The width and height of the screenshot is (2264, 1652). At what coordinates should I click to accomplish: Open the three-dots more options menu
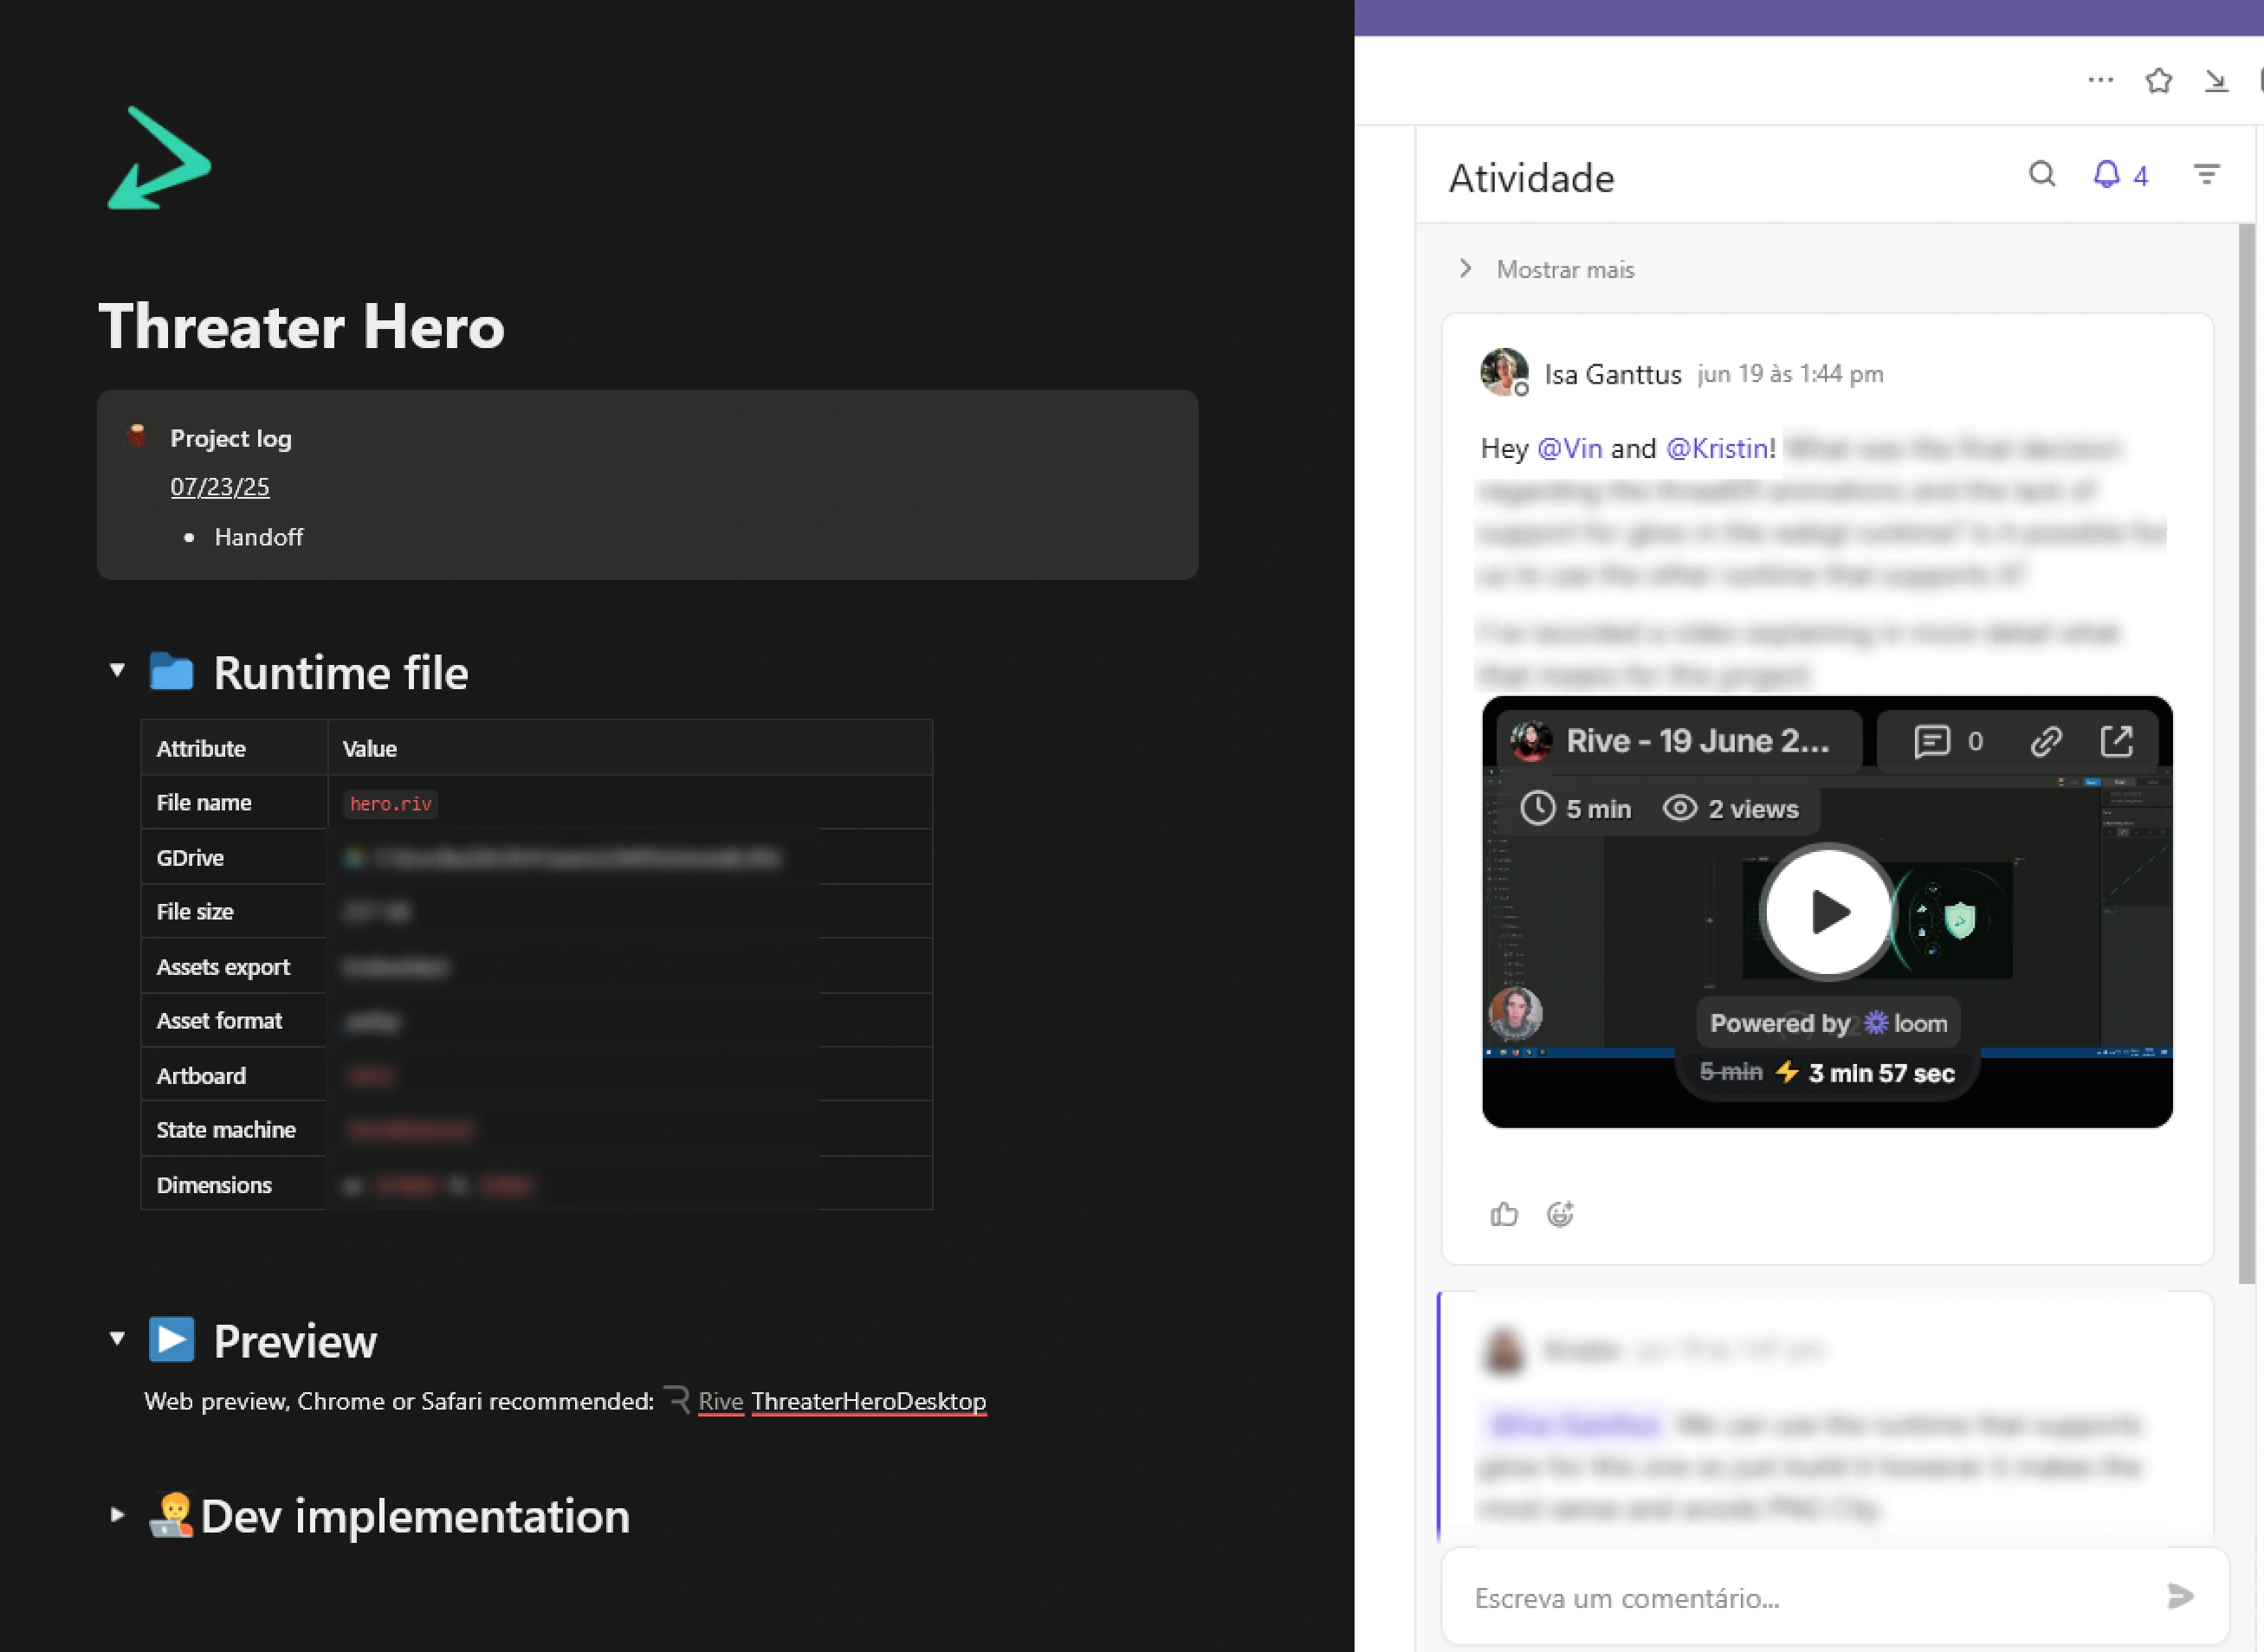(x=2100, y=80)
